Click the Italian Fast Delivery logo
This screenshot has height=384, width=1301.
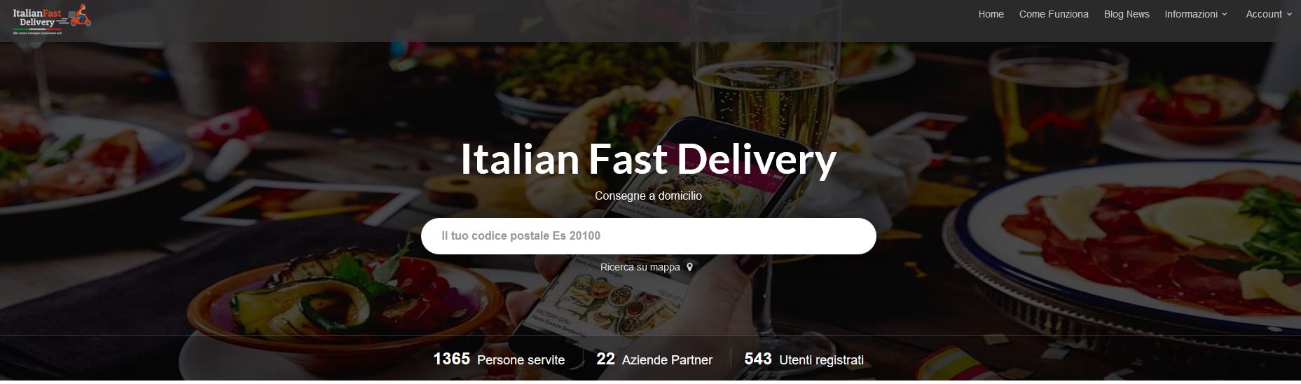[53, 19]
